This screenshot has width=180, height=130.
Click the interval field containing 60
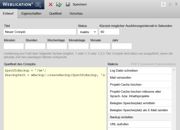click(x=109, y=32)
